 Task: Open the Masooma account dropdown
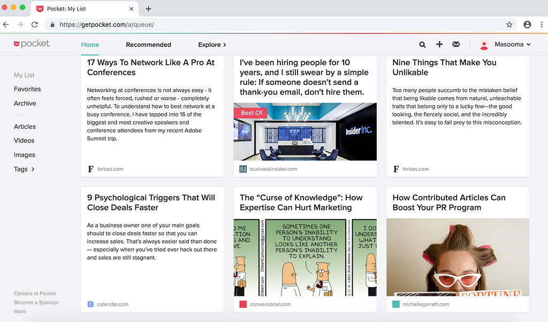[x=513, y=44]
